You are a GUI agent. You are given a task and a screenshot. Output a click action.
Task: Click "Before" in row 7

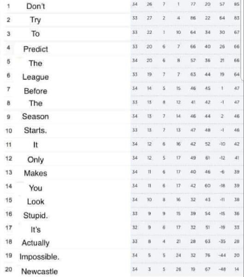pos(36,91)
